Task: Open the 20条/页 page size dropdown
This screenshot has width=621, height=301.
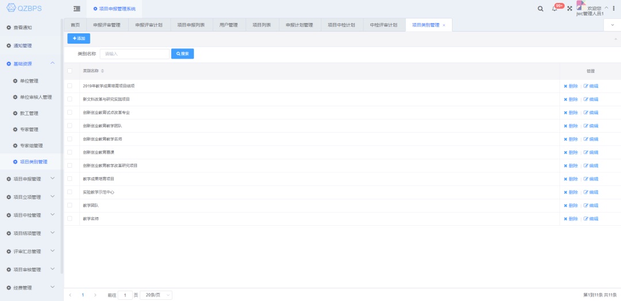Action: 156,295
